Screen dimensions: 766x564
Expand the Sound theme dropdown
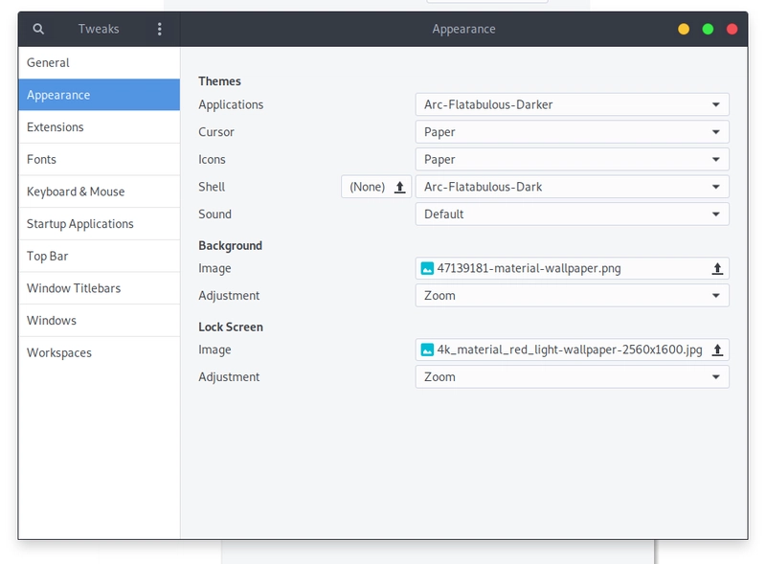point(572,214)
